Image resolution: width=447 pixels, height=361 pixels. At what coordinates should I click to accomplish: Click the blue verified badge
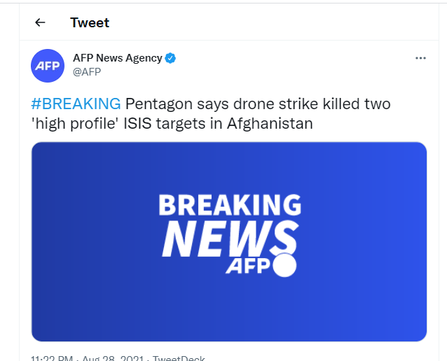point(170,58)
